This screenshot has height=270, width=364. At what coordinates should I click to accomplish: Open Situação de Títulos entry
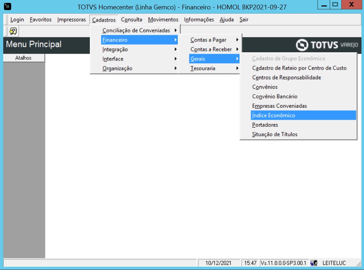point(303,134)
